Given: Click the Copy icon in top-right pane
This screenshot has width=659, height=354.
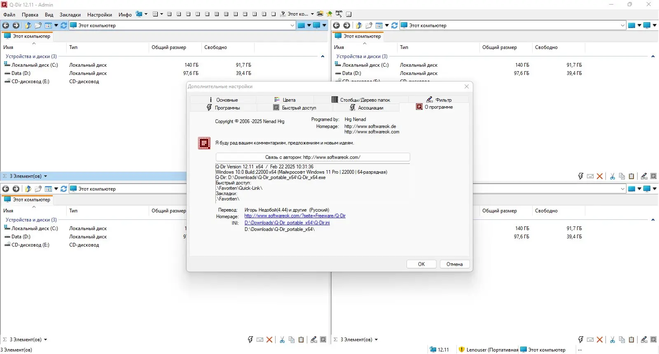Looking at the screenshot, I should pyautogui.click(x=622, y=176).
